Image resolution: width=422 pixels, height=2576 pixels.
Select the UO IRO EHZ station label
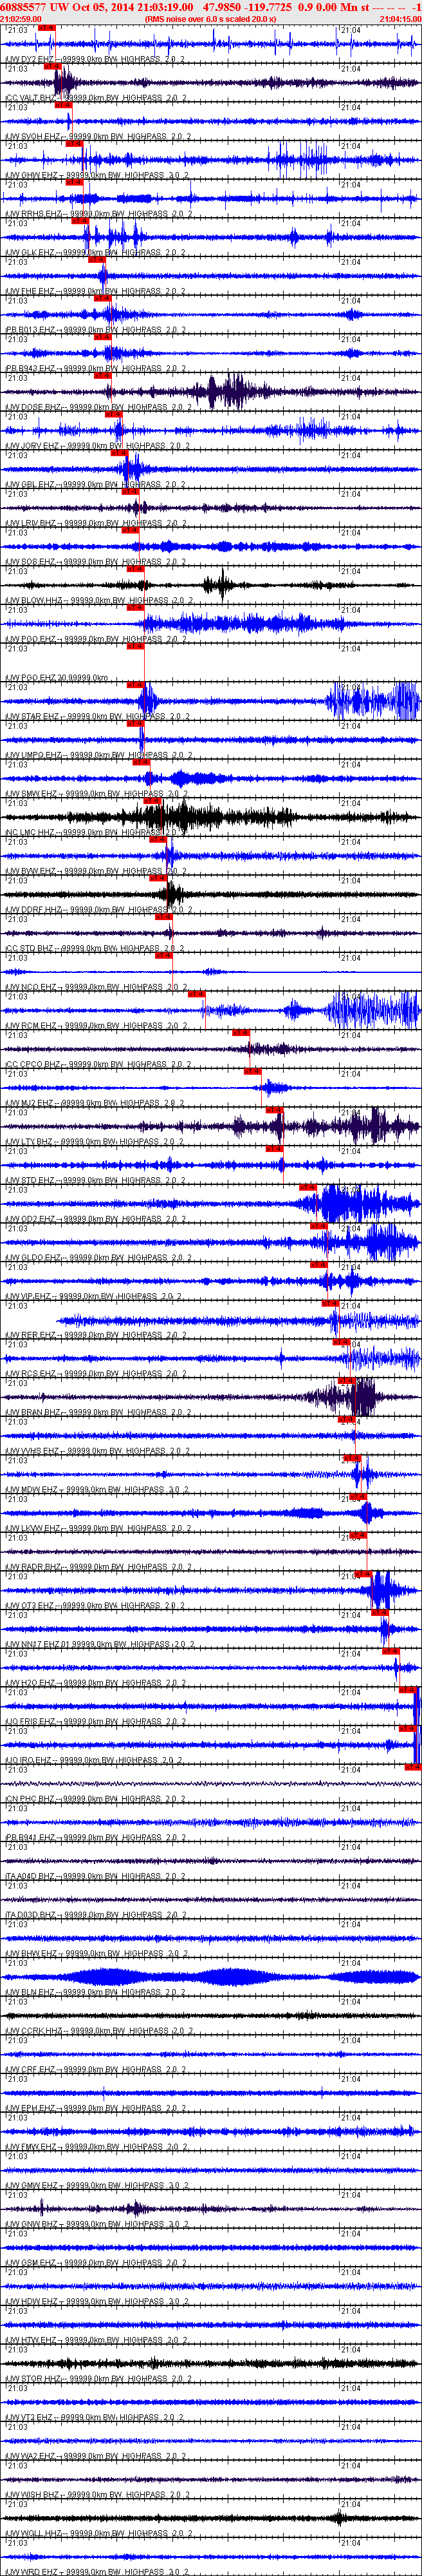coord(95,1761)
